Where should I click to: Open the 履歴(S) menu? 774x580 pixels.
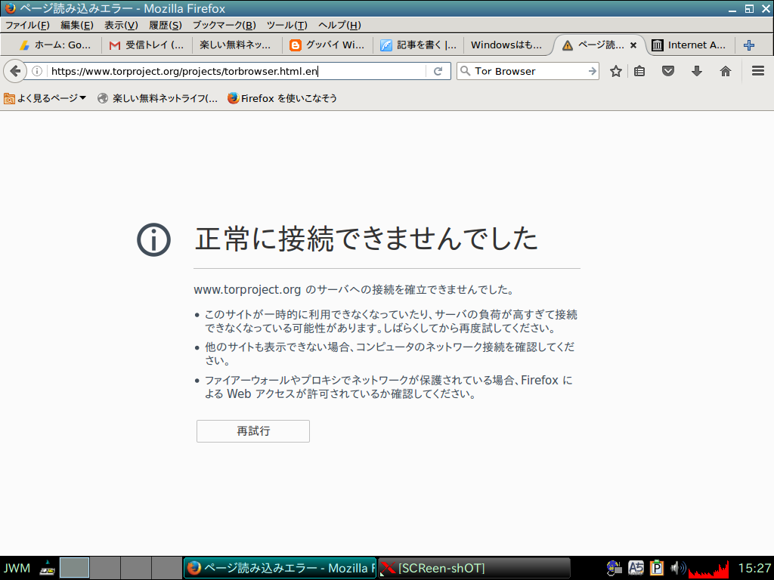166,25
